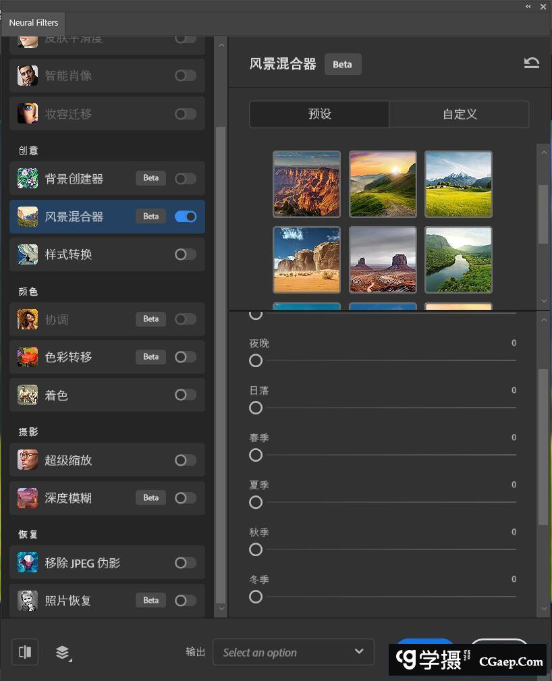Click the 日落 slider handle
The width and height of the screenshot is (552, 681).
[x=256, y=408]
